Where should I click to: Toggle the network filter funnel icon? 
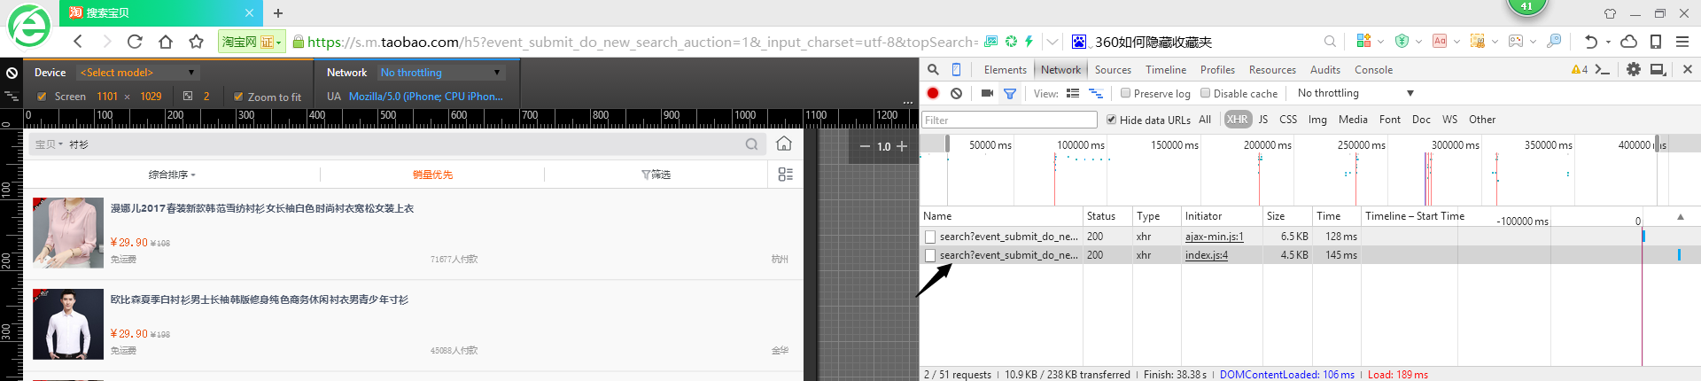(1009, 93)
